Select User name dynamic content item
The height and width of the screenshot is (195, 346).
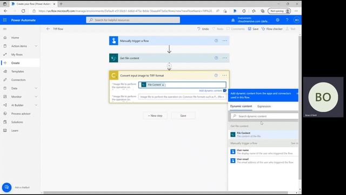[x=263, y=152]
